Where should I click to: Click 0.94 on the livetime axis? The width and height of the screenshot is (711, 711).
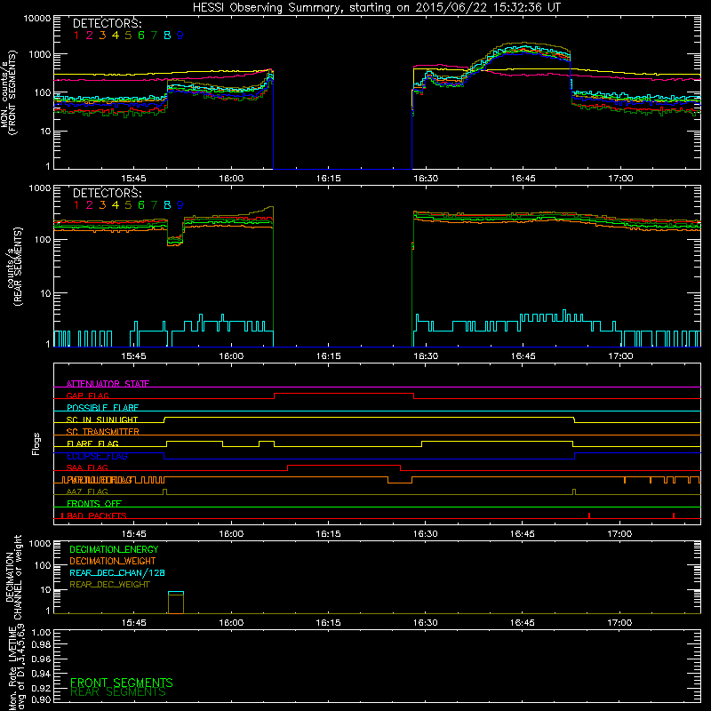coord(41,674)
